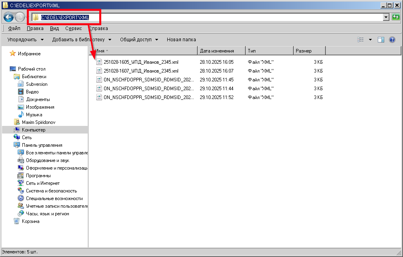Open Subversion library in sidebar
403x257 pixels.
click(36, 84)
